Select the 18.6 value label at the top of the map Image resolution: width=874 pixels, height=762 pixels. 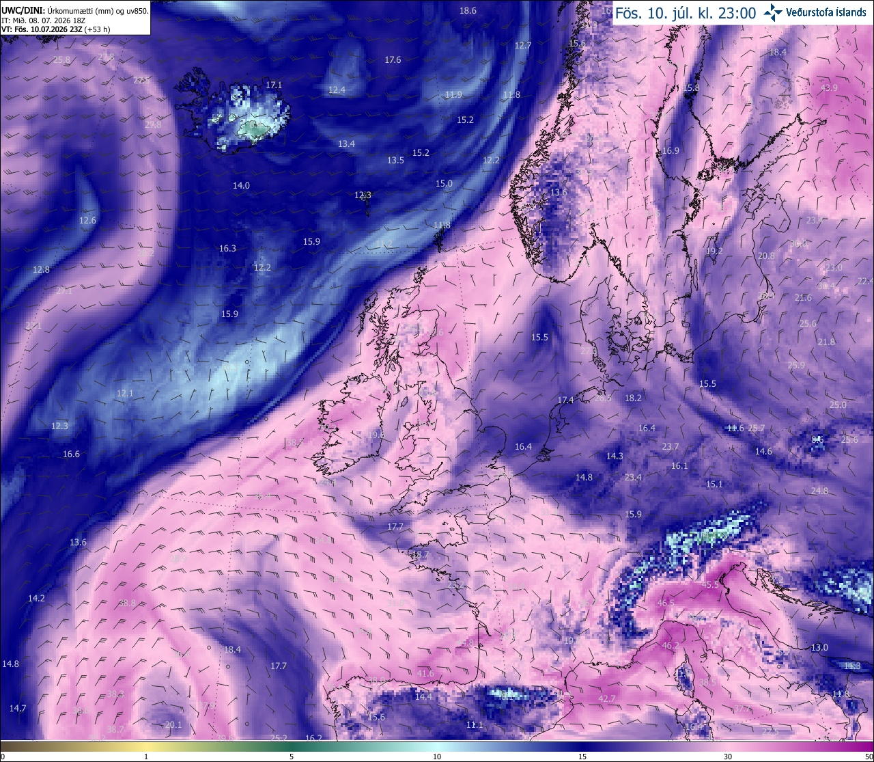[468, 11]
